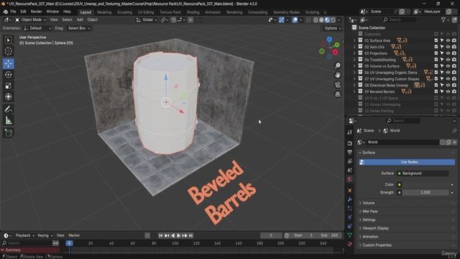Enable 10 collection checkbox in outliner
Viewport: 460px width, 259px height.
point(436,98)
